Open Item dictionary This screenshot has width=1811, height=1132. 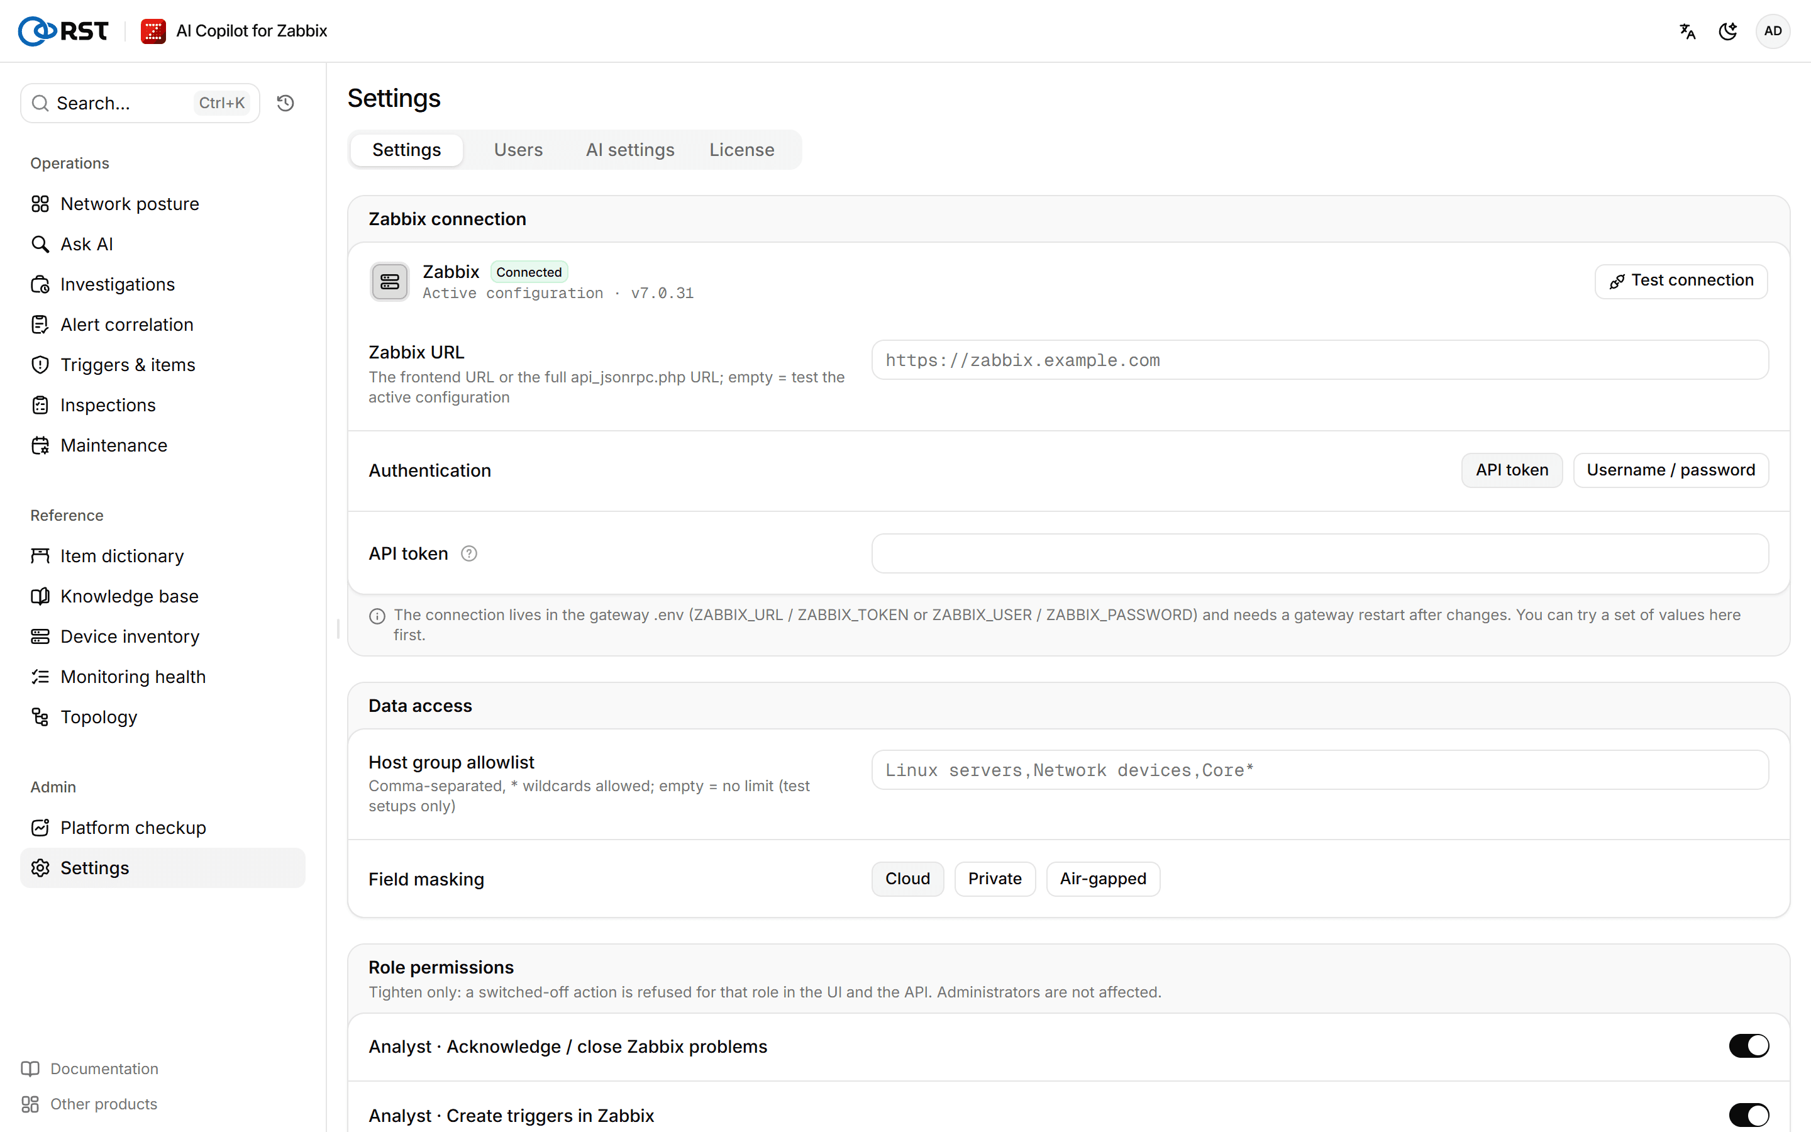(162, 555)
